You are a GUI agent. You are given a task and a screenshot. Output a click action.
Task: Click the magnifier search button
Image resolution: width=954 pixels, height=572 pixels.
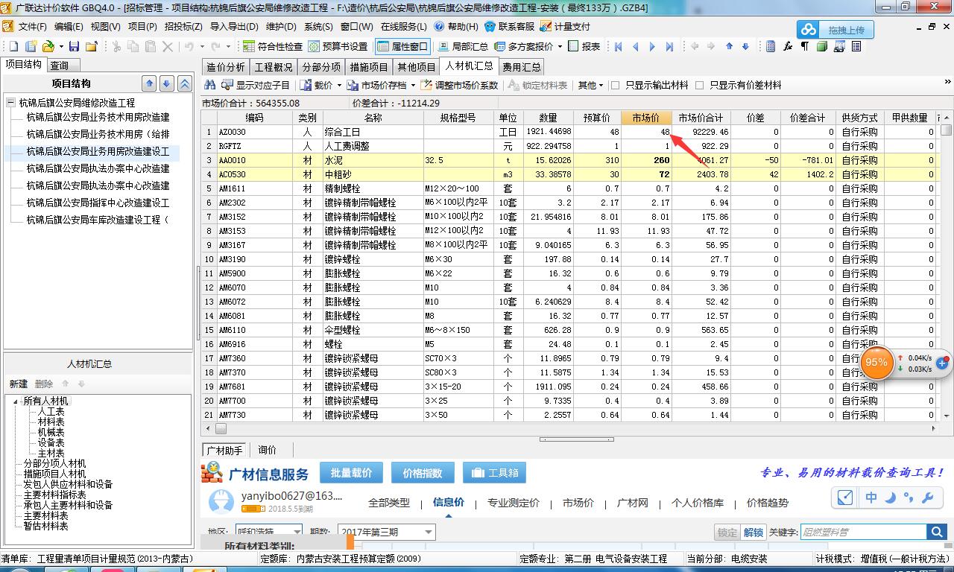(x=937, y=532)
